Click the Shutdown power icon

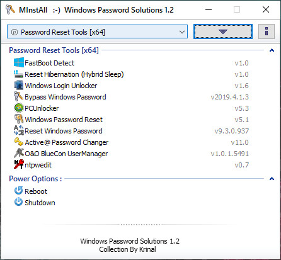(19, 202)
